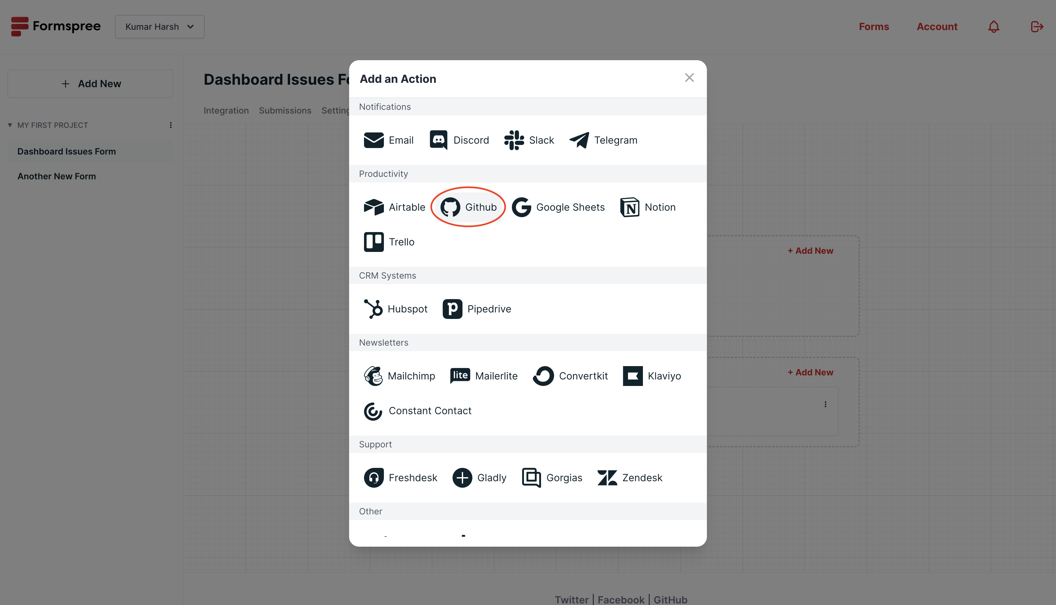Pick the Discord action icon

pos(438,140)
